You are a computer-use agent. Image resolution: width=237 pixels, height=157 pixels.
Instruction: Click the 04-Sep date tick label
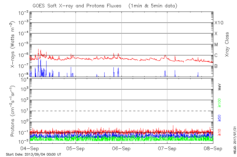coord(30,148)
